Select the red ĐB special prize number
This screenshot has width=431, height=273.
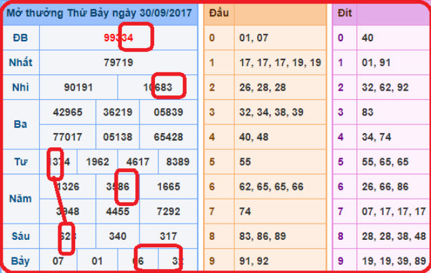[x=118, y=38]
